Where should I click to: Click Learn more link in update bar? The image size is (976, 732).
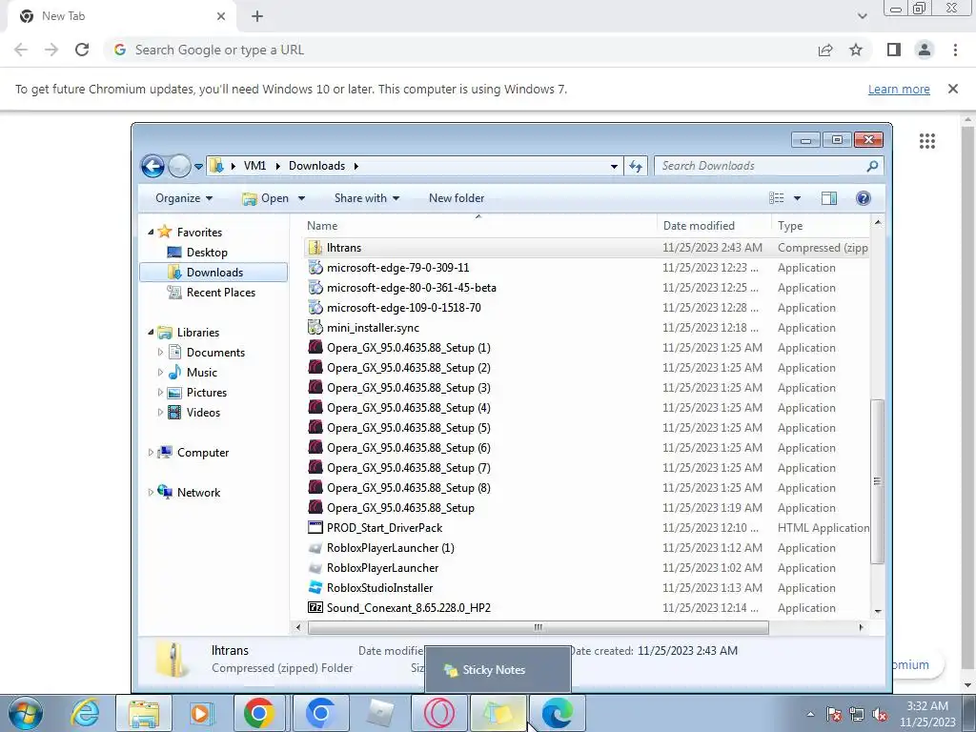point(899,89)
